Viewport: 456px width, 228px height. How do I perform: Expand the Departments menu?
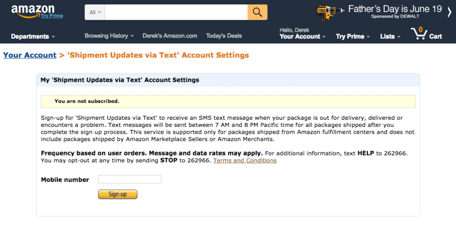pos(33,37)
